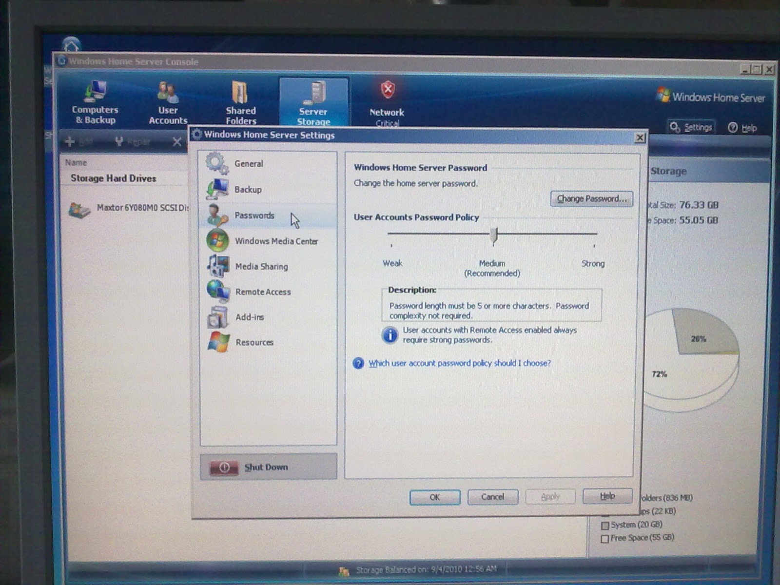Click Help button in settings dialog
This screenshot has height=585, width=780.
[x=607, y=496]
